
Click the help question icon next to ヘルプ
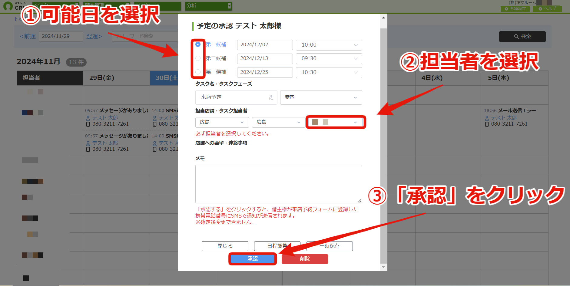pyautogui.click(x=540, y=9)
